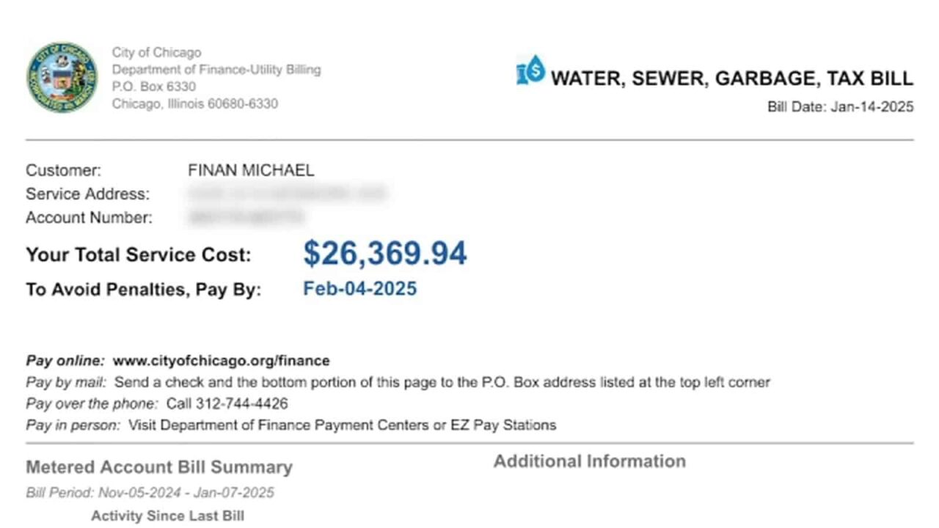Viewport: 939px width, 528px height.
Task: Click the Bill Date Jan-14-2025 text
Action: coord(841,107)
